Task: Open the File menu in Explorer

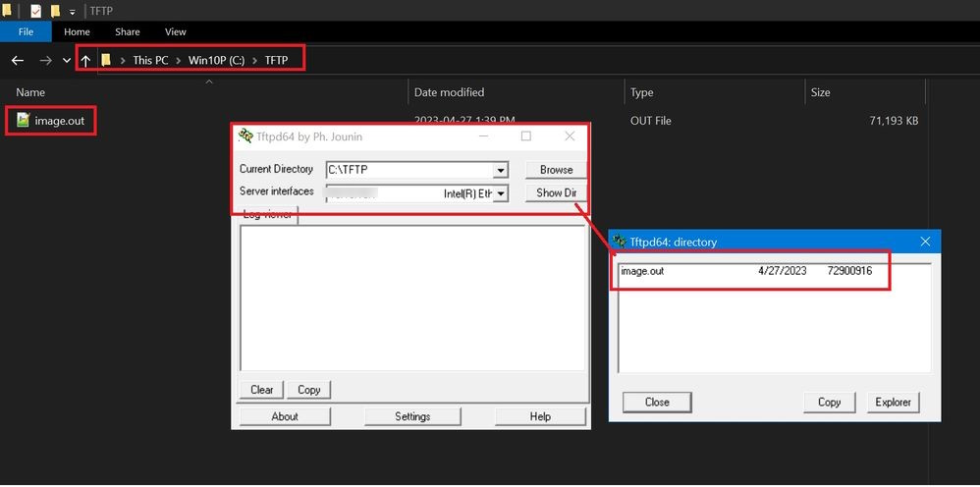Action: [26, 31]
